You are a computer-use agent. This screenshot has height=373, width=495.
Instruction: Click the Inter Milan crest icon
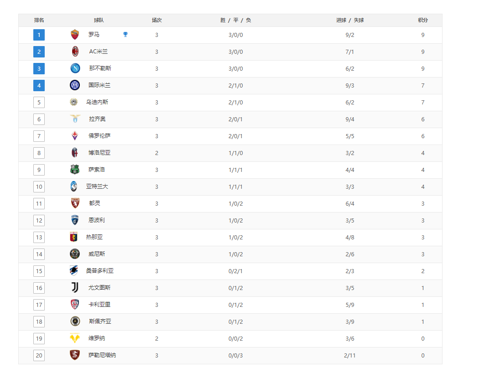[x=75, y=85]
